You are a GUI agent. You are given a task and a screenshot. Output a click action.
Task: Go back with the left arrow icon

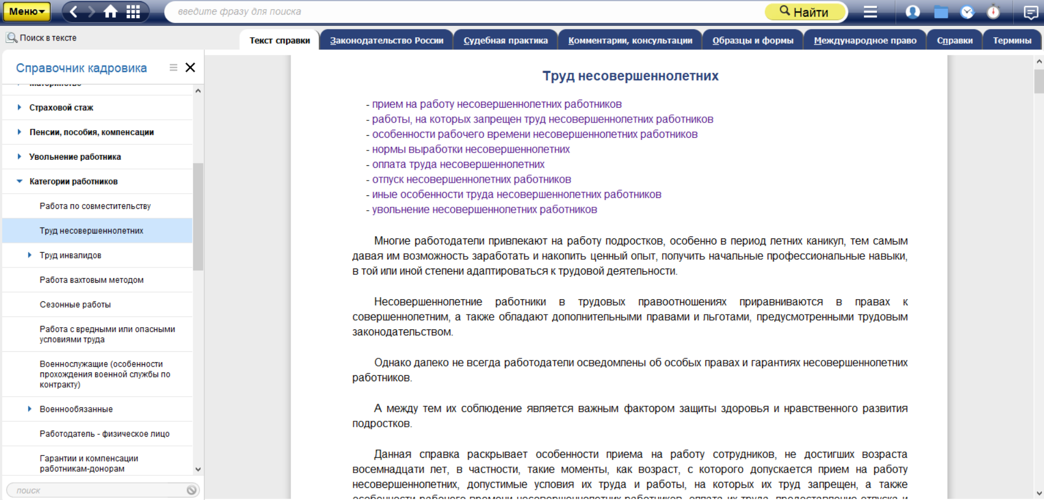click(73, 11)
